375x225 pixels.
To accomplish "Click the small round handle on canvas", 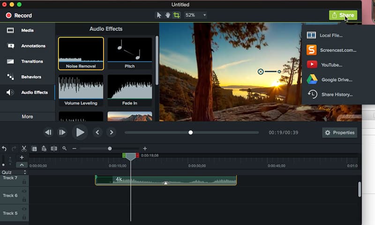I will [279, 72].
